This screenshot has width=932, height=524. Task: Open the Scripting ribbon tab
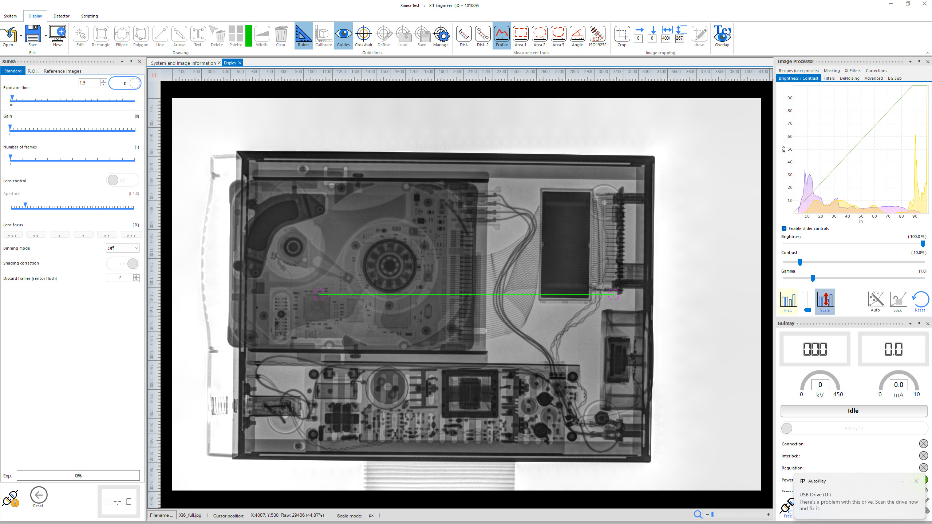point(89,16)
